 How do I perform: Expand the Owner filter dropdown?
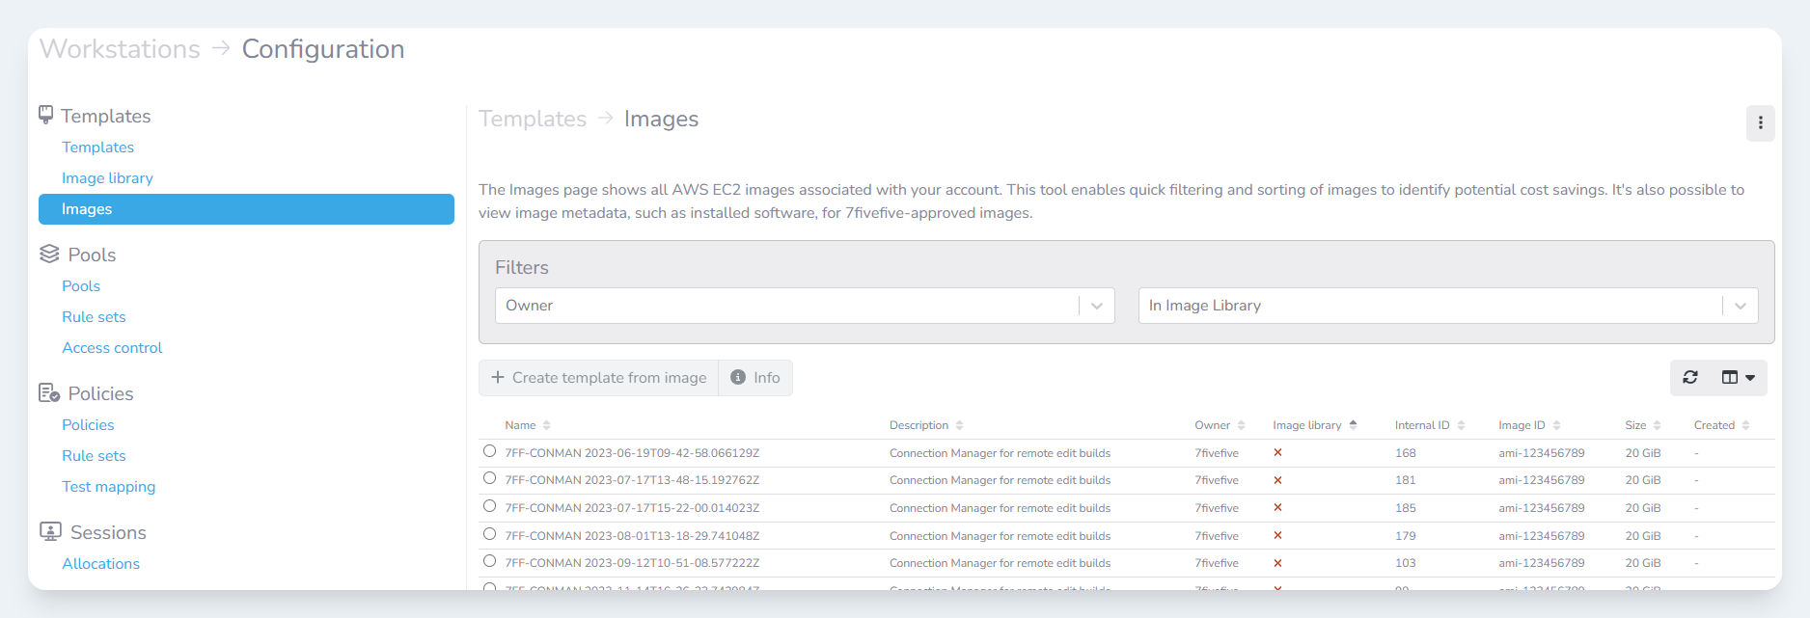pos(1097,306)
